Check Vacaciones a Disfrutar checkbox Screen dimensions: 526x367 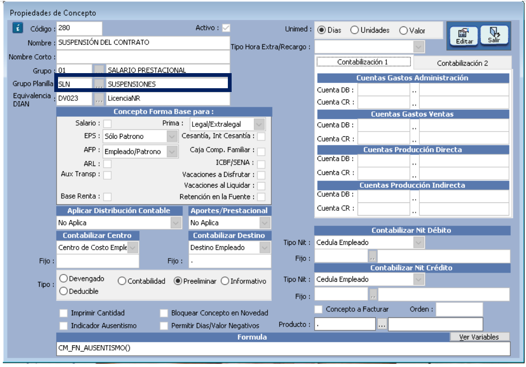click(x=261, y=175)
